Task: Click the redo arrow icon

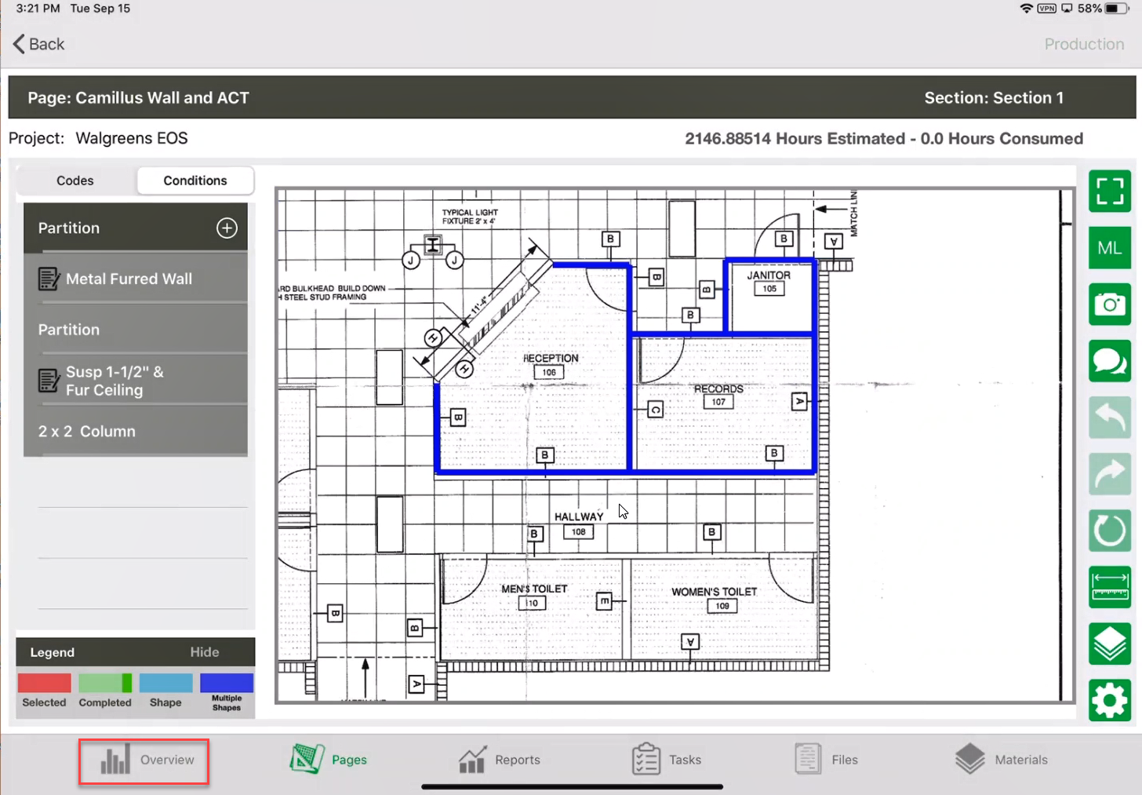Action: [x=1109, y=474]
